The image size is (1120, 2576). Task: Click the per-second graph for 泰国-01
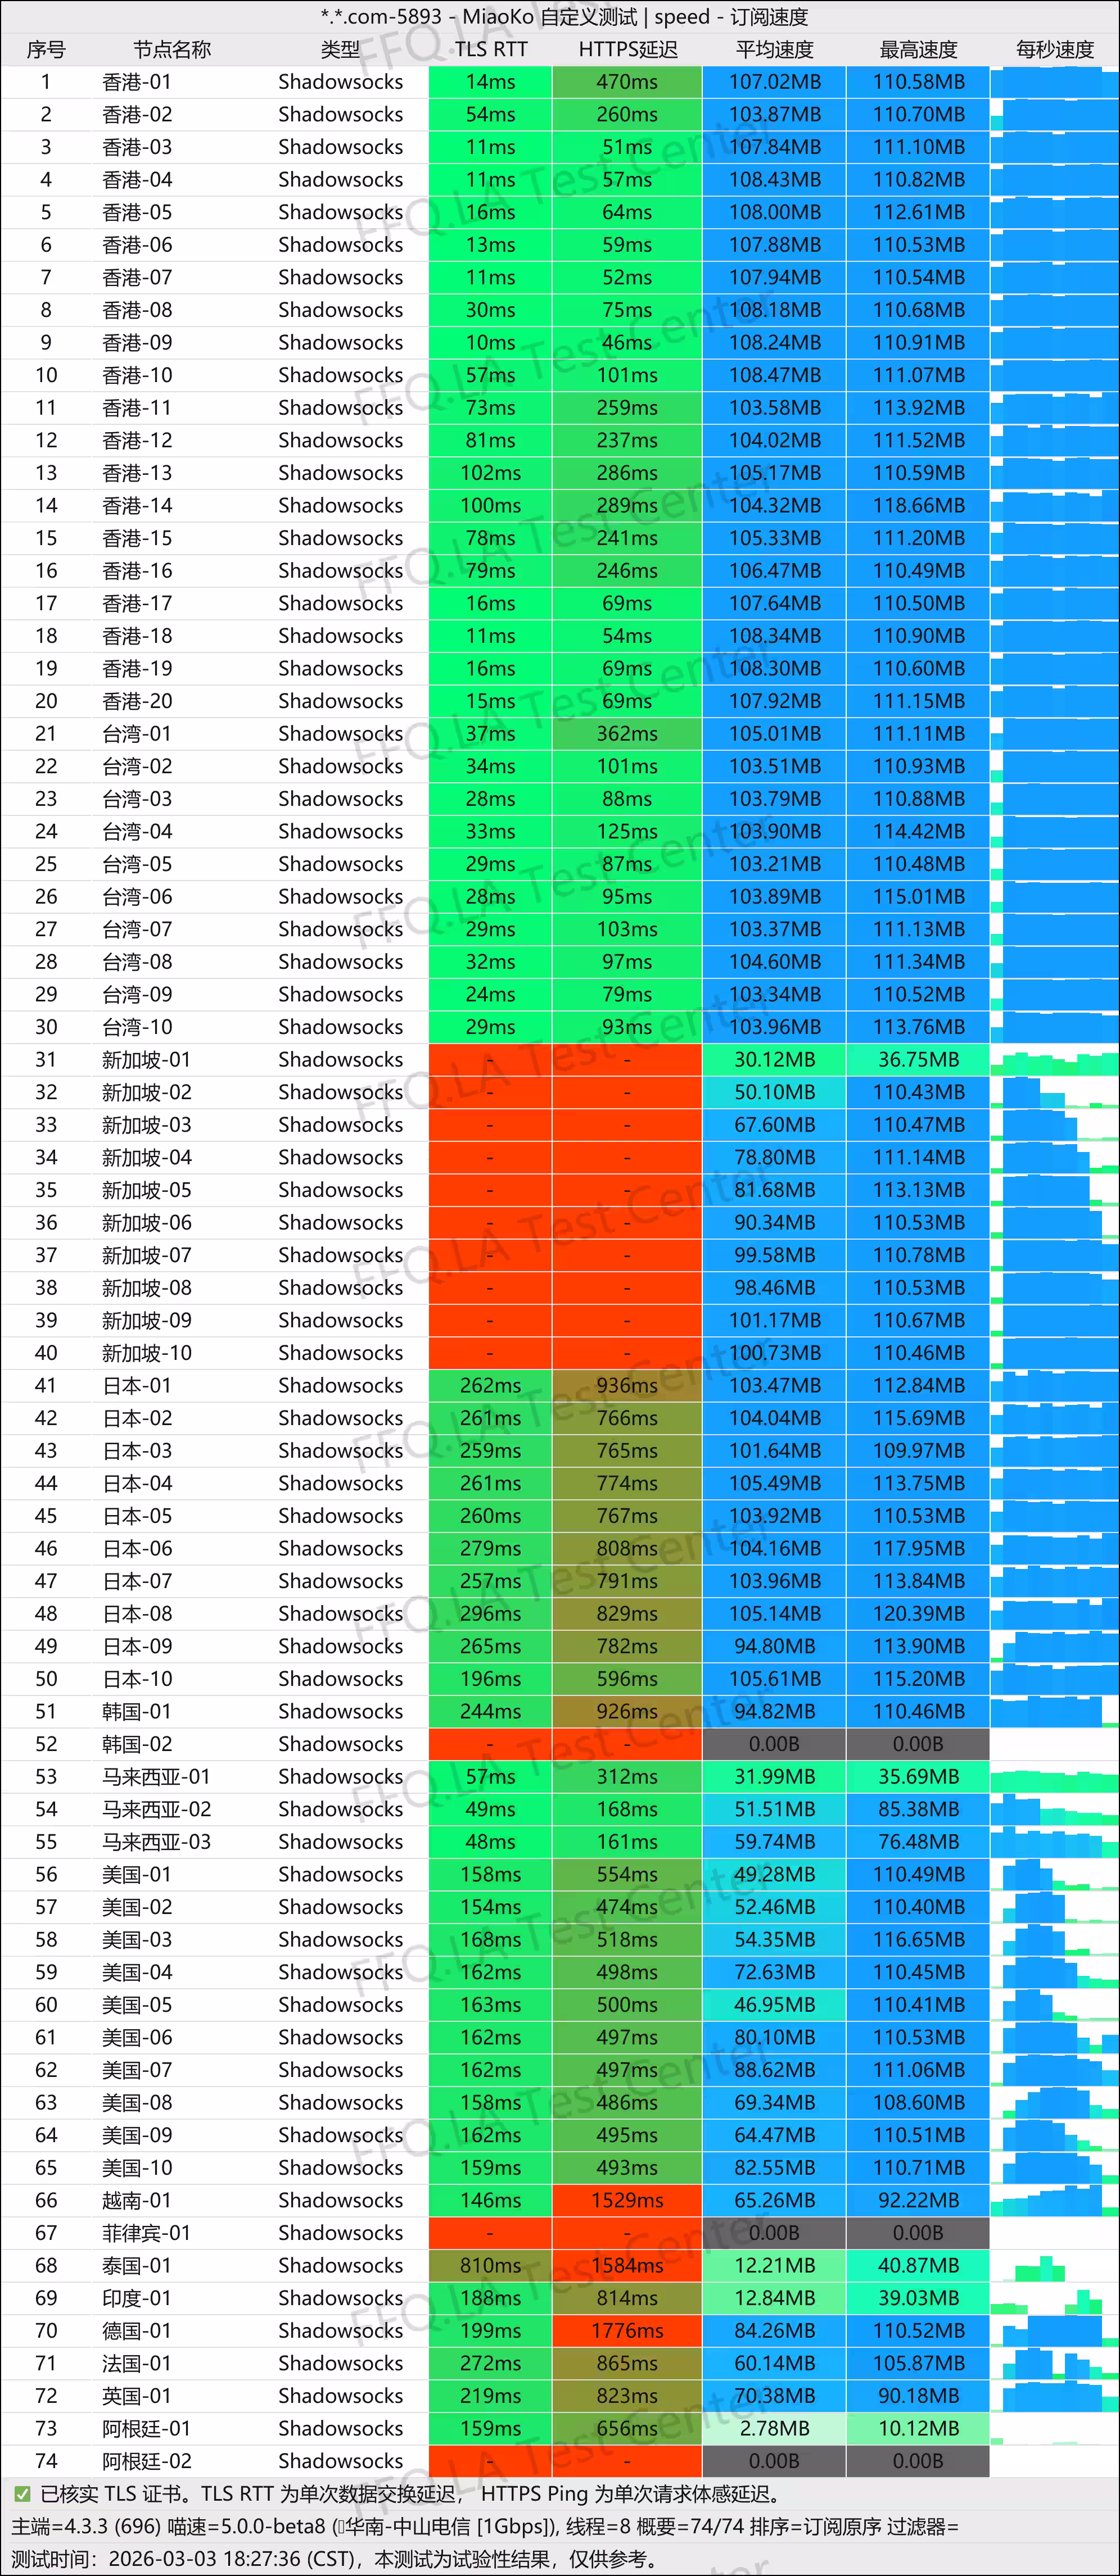click(x=1055, y=2266)
